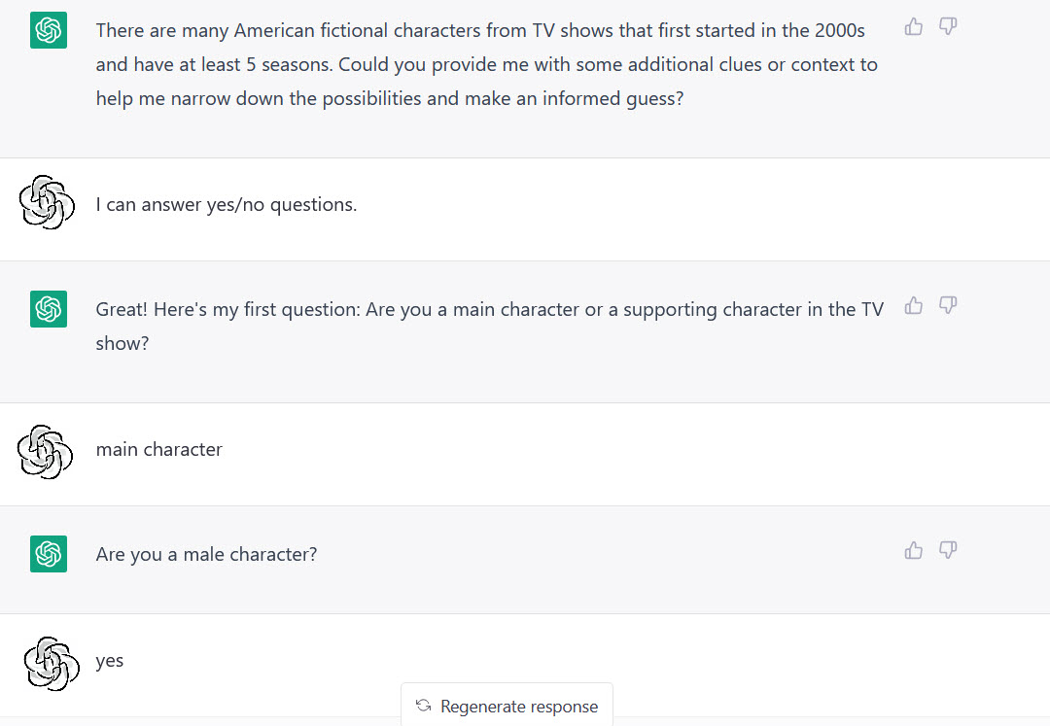
Task: Click the thumbs down on the first message
Action: coord(947,27)
